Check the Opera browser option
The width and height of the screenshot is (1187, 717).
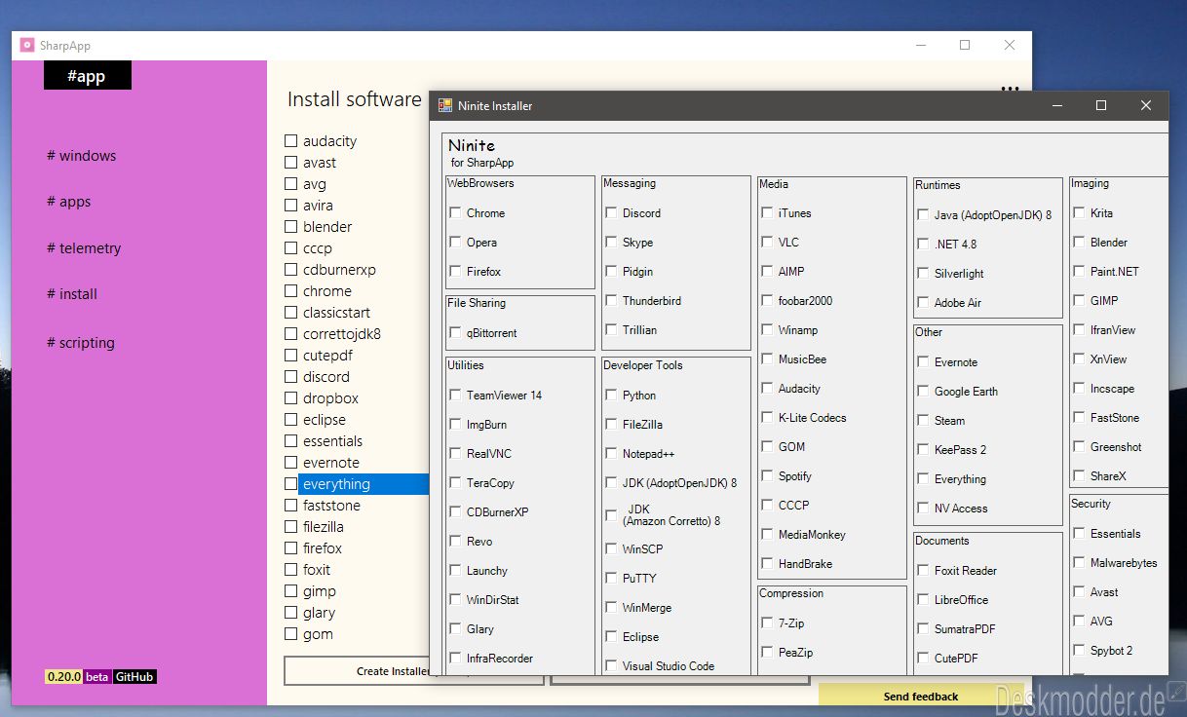[455, 243]
